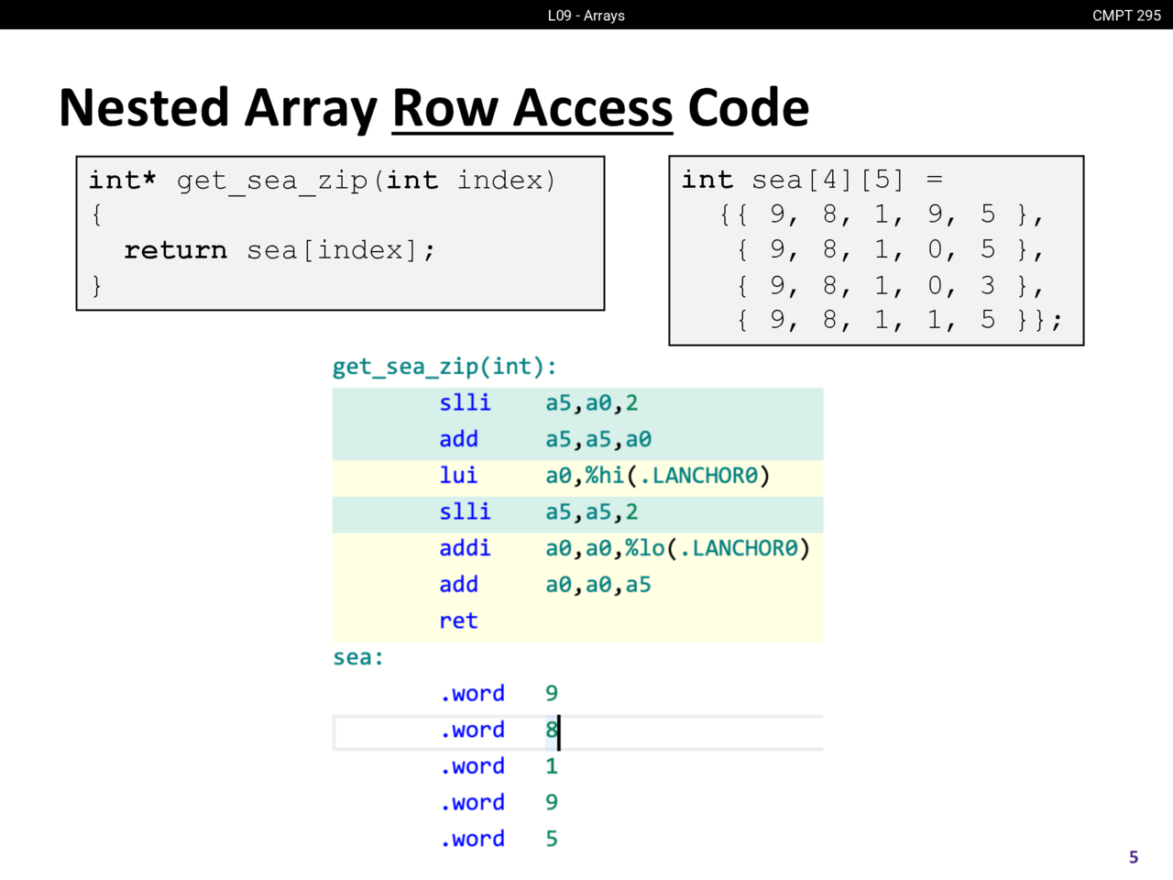1173x880 pixels.
Task: Click the slide title 'Nested Array Row Access Code'
Action: (433, 108)
